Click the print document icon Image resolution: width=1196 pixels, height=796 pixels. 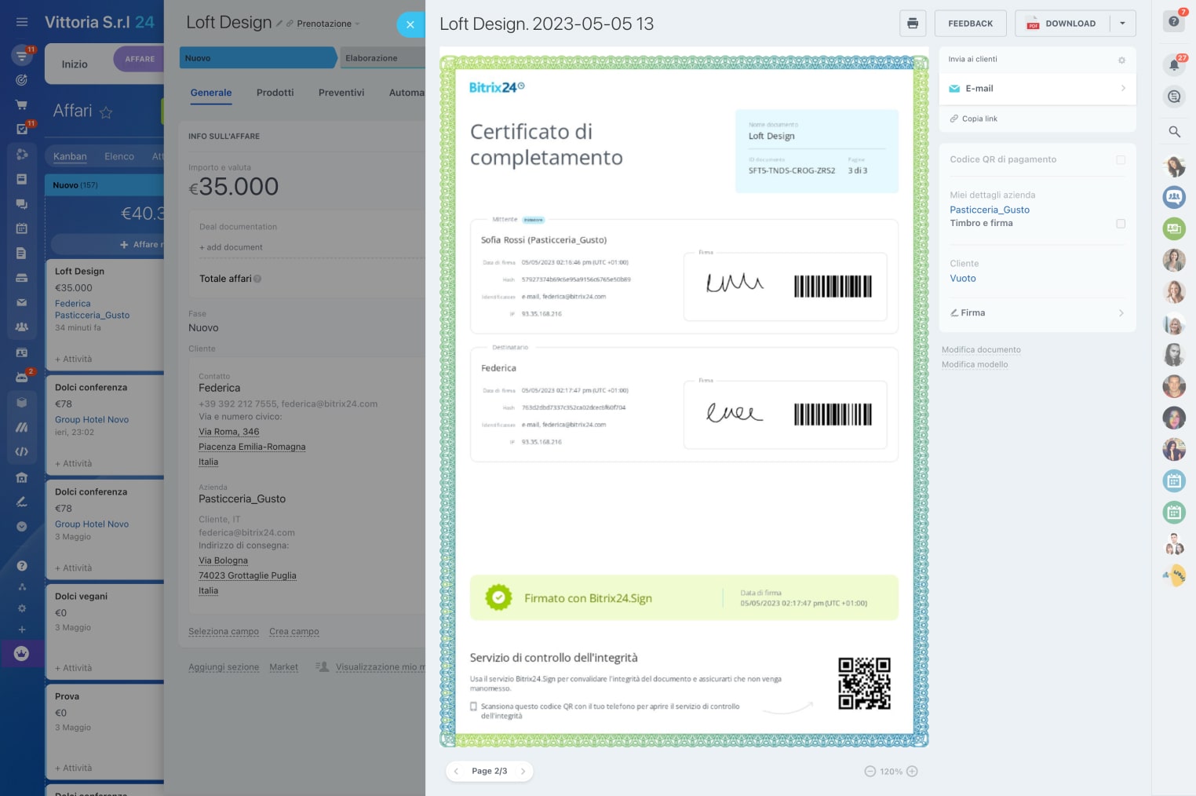[x=912, y=24]
